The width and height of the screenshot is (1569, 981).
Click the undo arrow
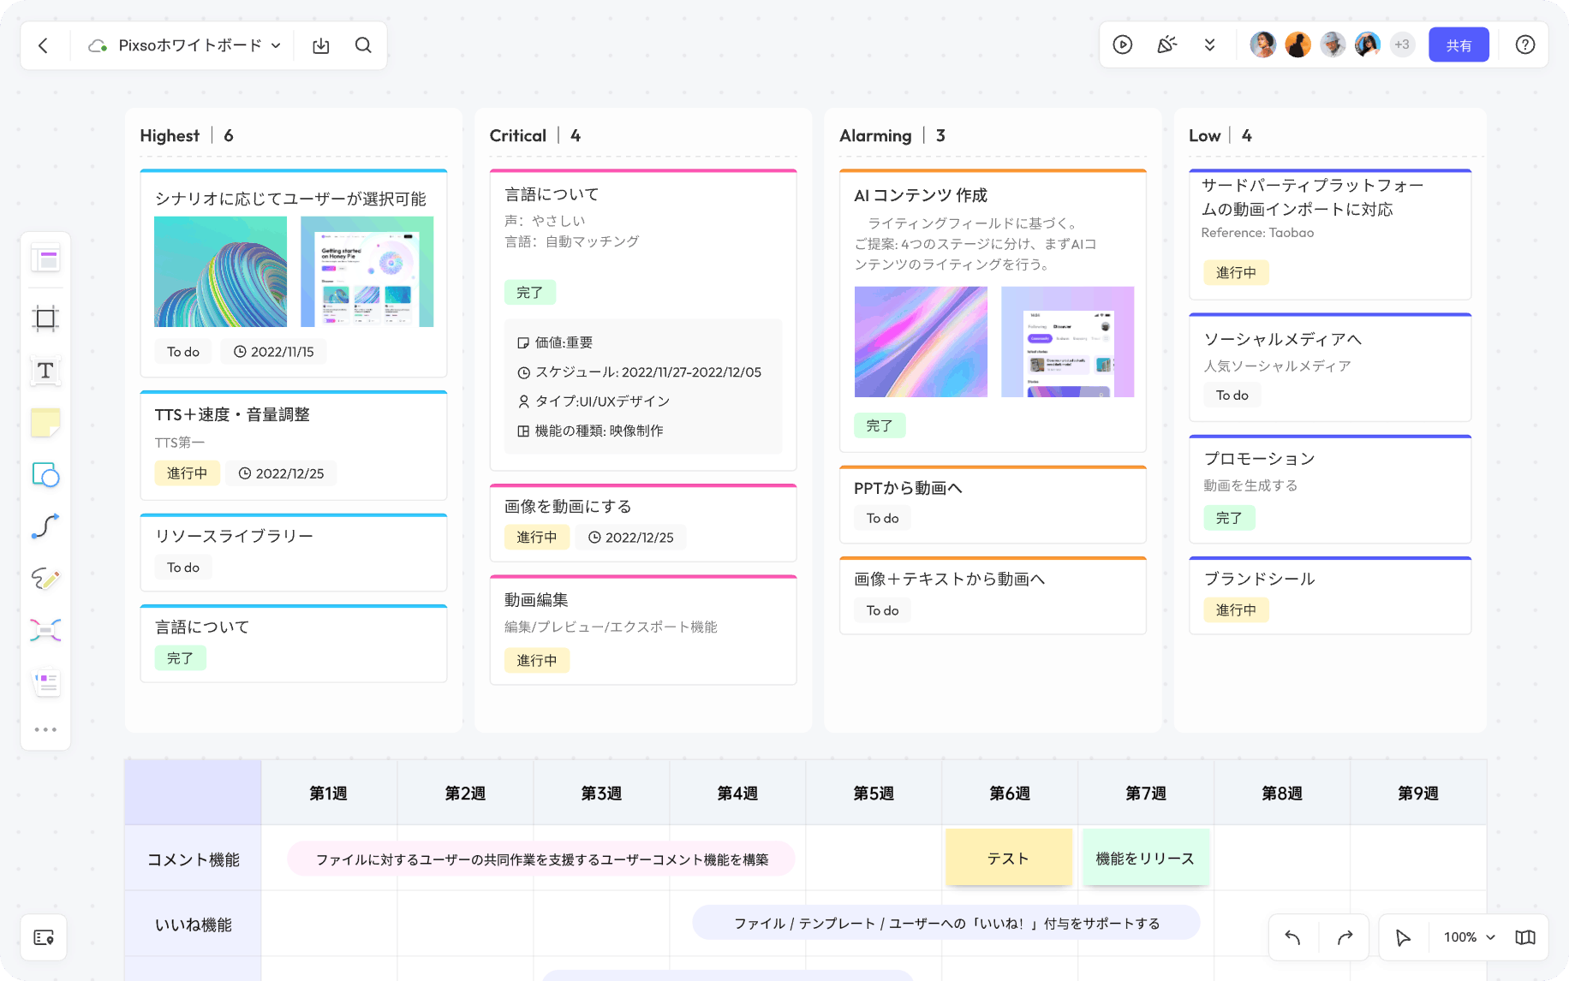coord(1293,937)
